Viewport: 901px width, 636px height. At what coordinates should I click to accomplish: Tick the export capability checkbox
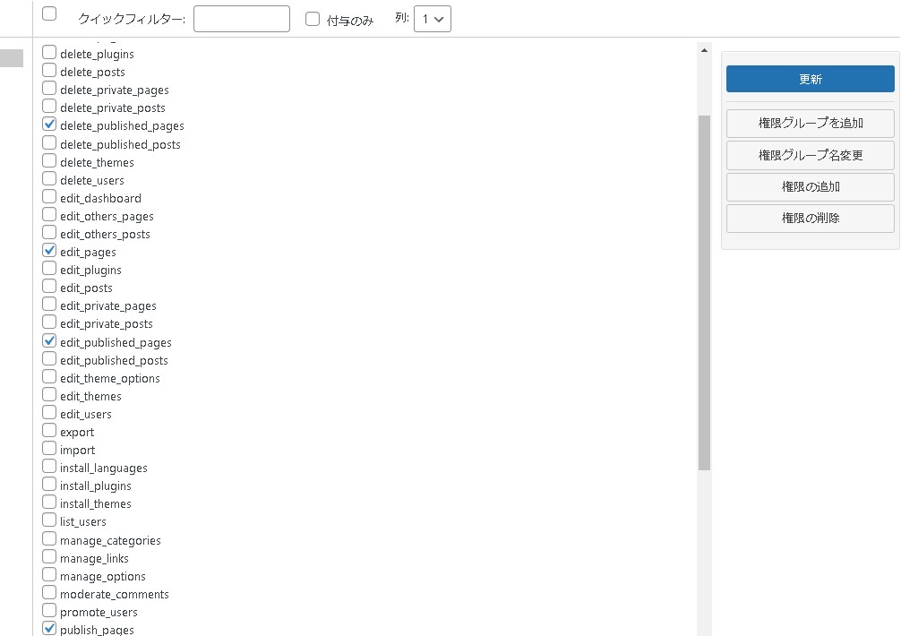coord(49,431)
